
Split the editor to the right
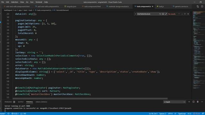[x=202, y=6]
